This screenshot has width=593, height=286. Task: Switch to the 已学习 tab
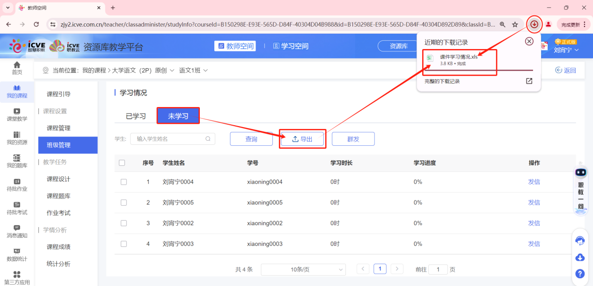pos(135,115)
